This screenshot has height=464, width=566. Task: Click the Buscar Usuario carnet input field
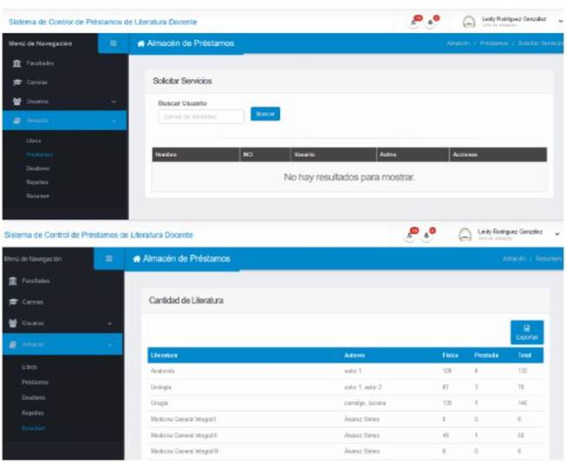(201, 116)
